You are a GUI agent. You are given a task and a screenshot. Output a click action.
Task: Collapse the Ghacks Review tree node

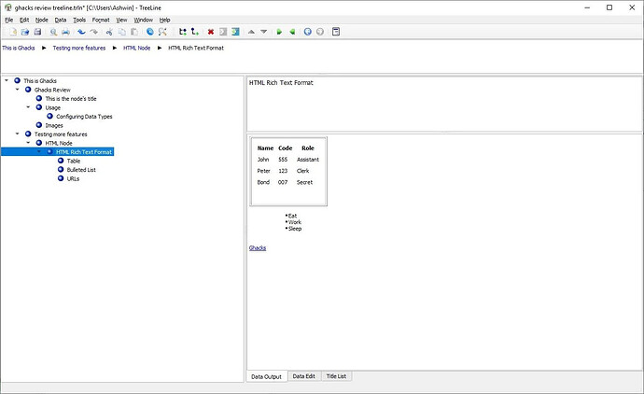pyautogui.click(x=17, y=90)
